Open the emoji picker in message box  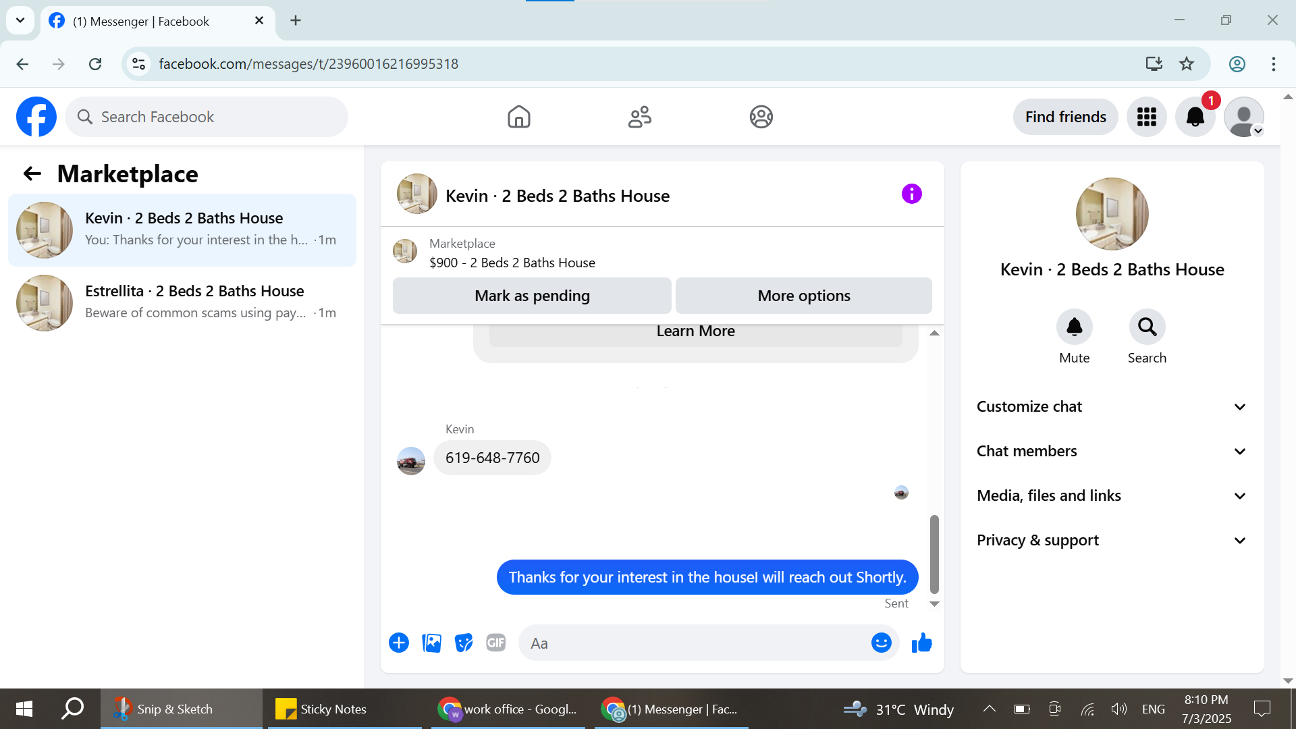pyautogui.click(x=881, y=643)
